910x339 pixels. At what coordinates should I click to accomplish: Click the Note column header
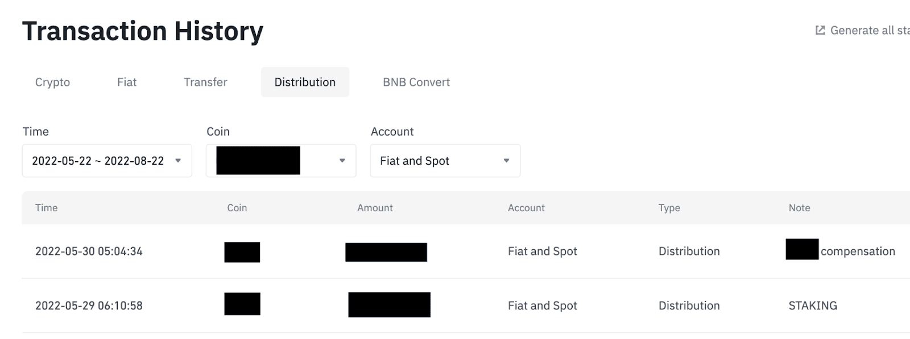coord(799,208)
